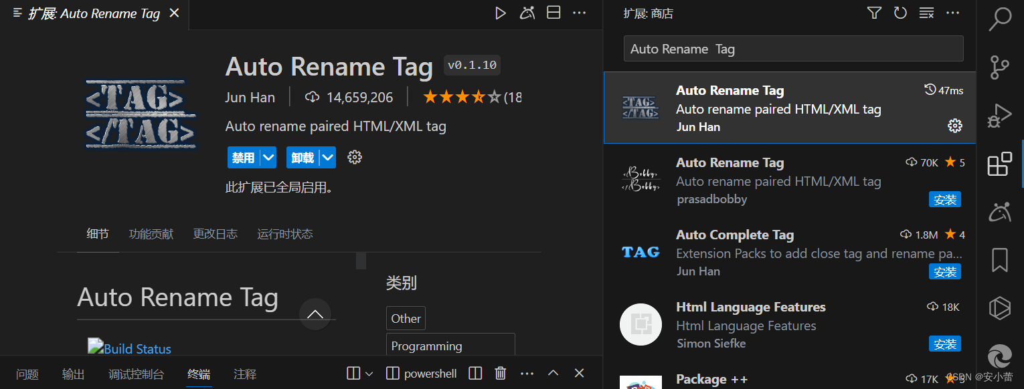Click the Auto Rename Tag readme heading
Image resolution: width=1024 pixels, height=389 pixels.
tap(177, 297)
